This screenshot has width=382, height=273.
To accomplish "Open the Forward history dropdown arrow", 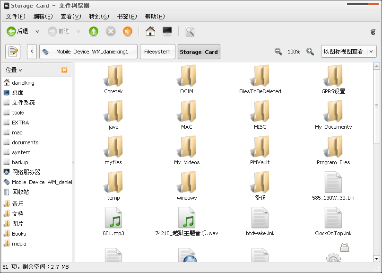I will coord(78,31).
